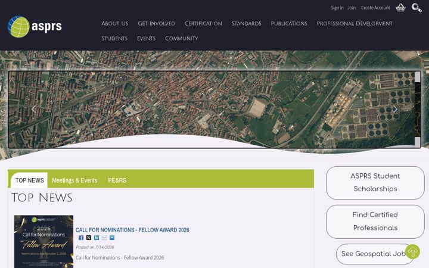Open the Standards menu
The height and width of the screenshot is (268, 429).
click(247, 23)
